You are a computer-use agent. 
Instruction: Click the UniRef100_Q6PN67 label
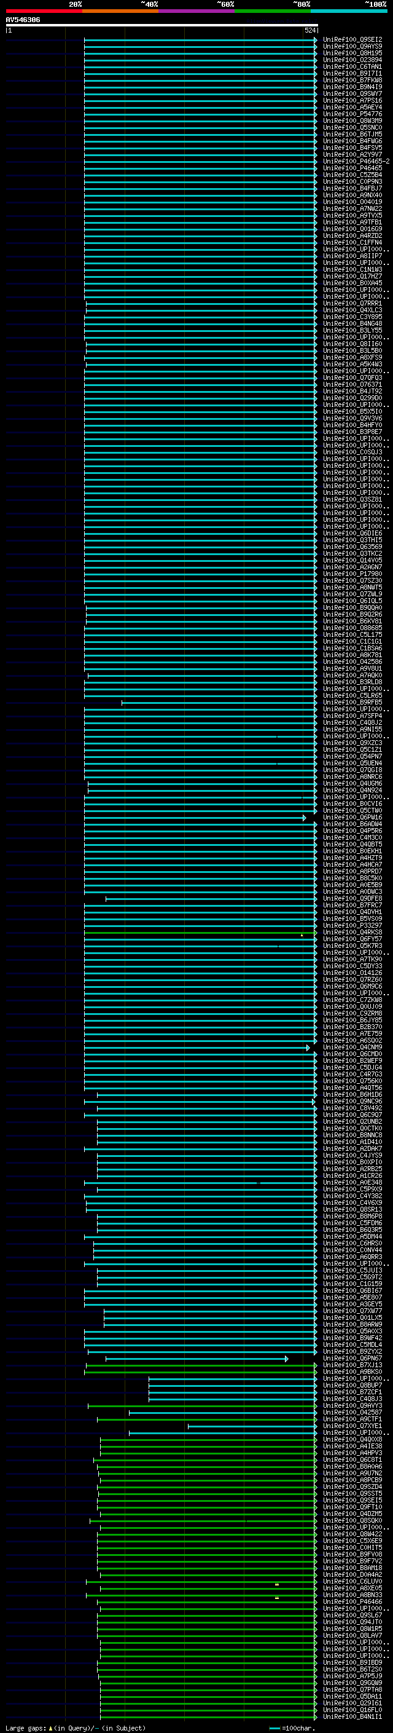tap(352, 1358)
